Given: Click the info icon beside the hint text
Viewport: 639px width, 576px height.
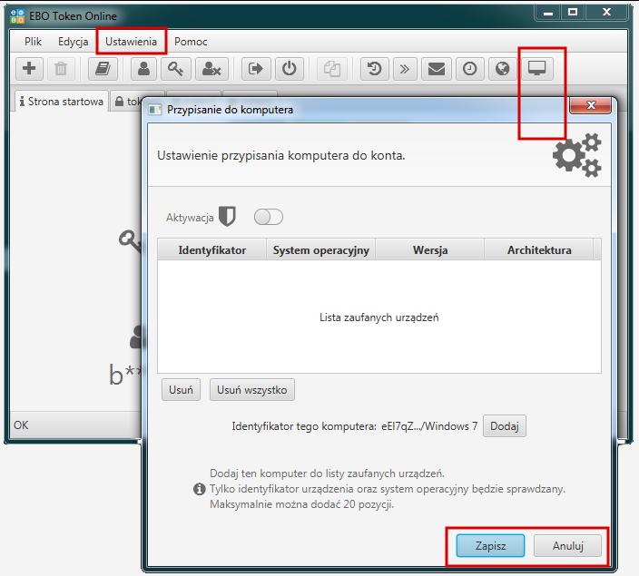Looking at the screenshot, I should (x=200, y=488).
